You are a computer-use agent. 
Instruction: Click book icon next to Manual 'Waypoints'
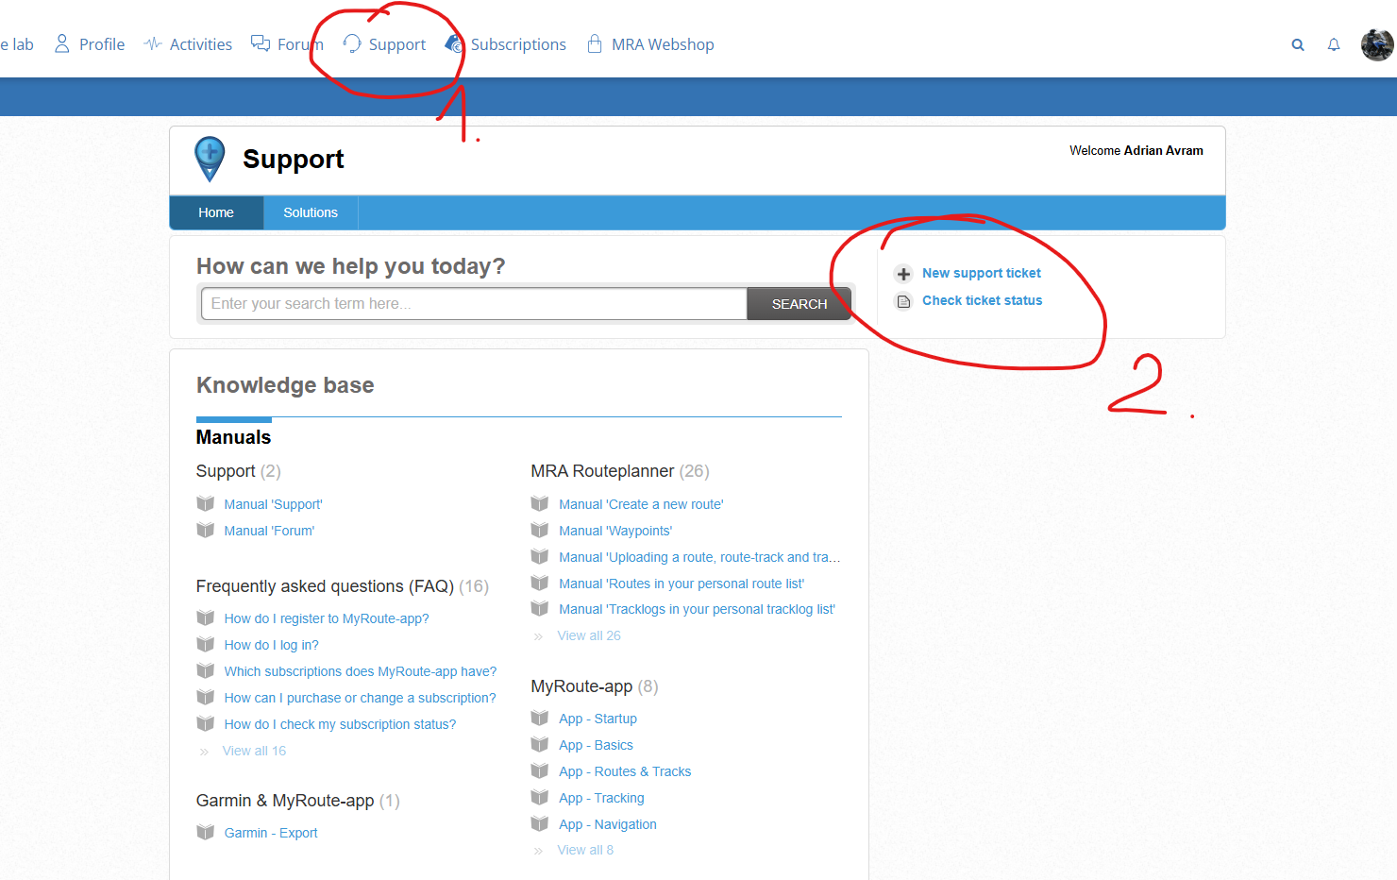pyautogui.click(x=540, y=530)
